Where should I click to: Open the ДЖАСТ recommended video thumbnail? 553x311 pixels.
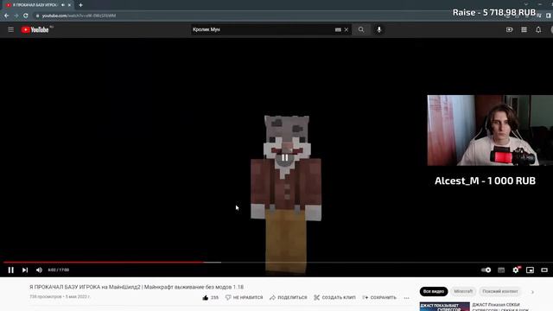pyautogui.click(x=445, y=307)
